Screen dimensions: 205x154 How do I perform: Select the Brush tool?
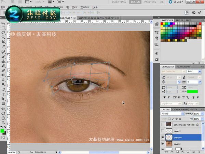[3, 56]
